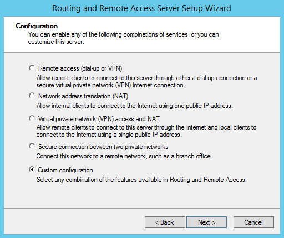Select the Custom configuration radio button
This screenshot has width=284, height=238.
pyautogui.click(x=32, y=170)
